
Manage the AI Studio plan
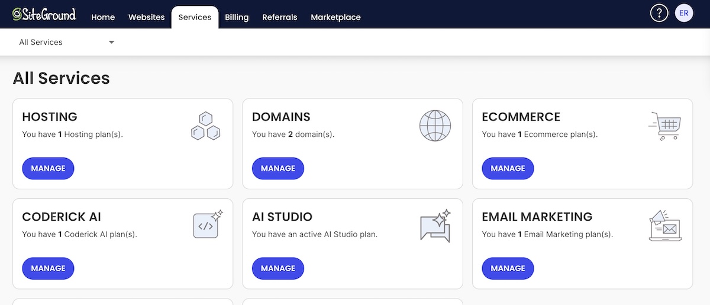[278, 268]
